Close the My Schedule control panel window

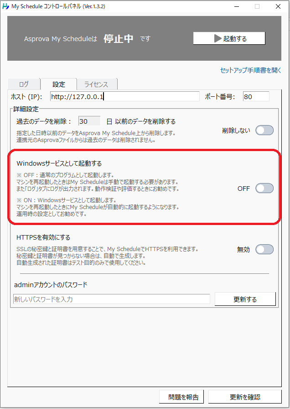pyautogui.click(x=278, y=6)
